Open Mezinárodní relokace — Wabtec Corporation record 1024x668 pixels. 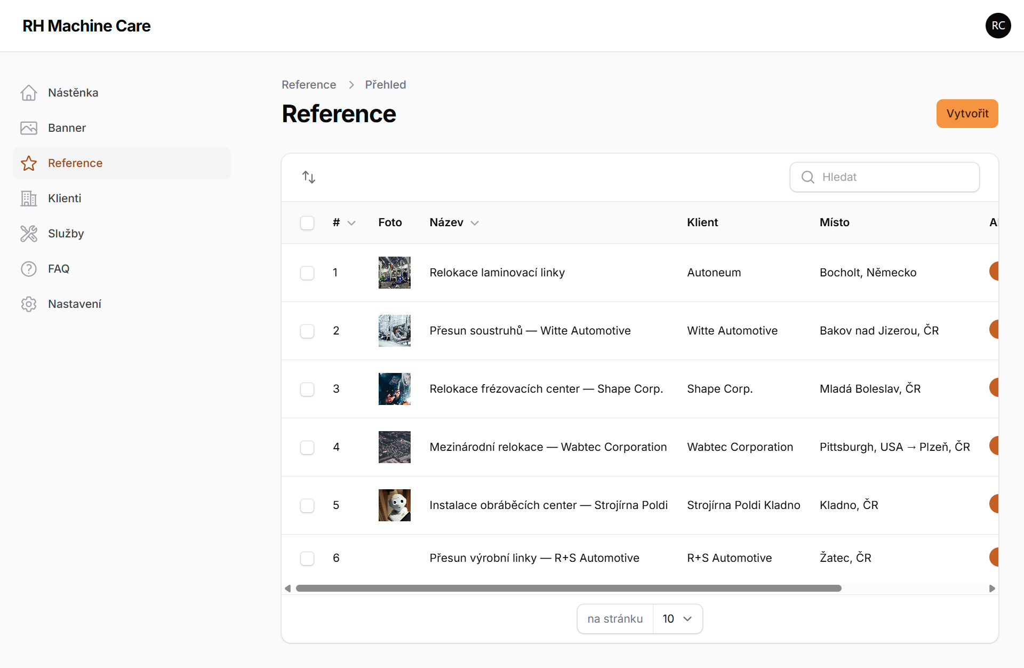point(548,447)
